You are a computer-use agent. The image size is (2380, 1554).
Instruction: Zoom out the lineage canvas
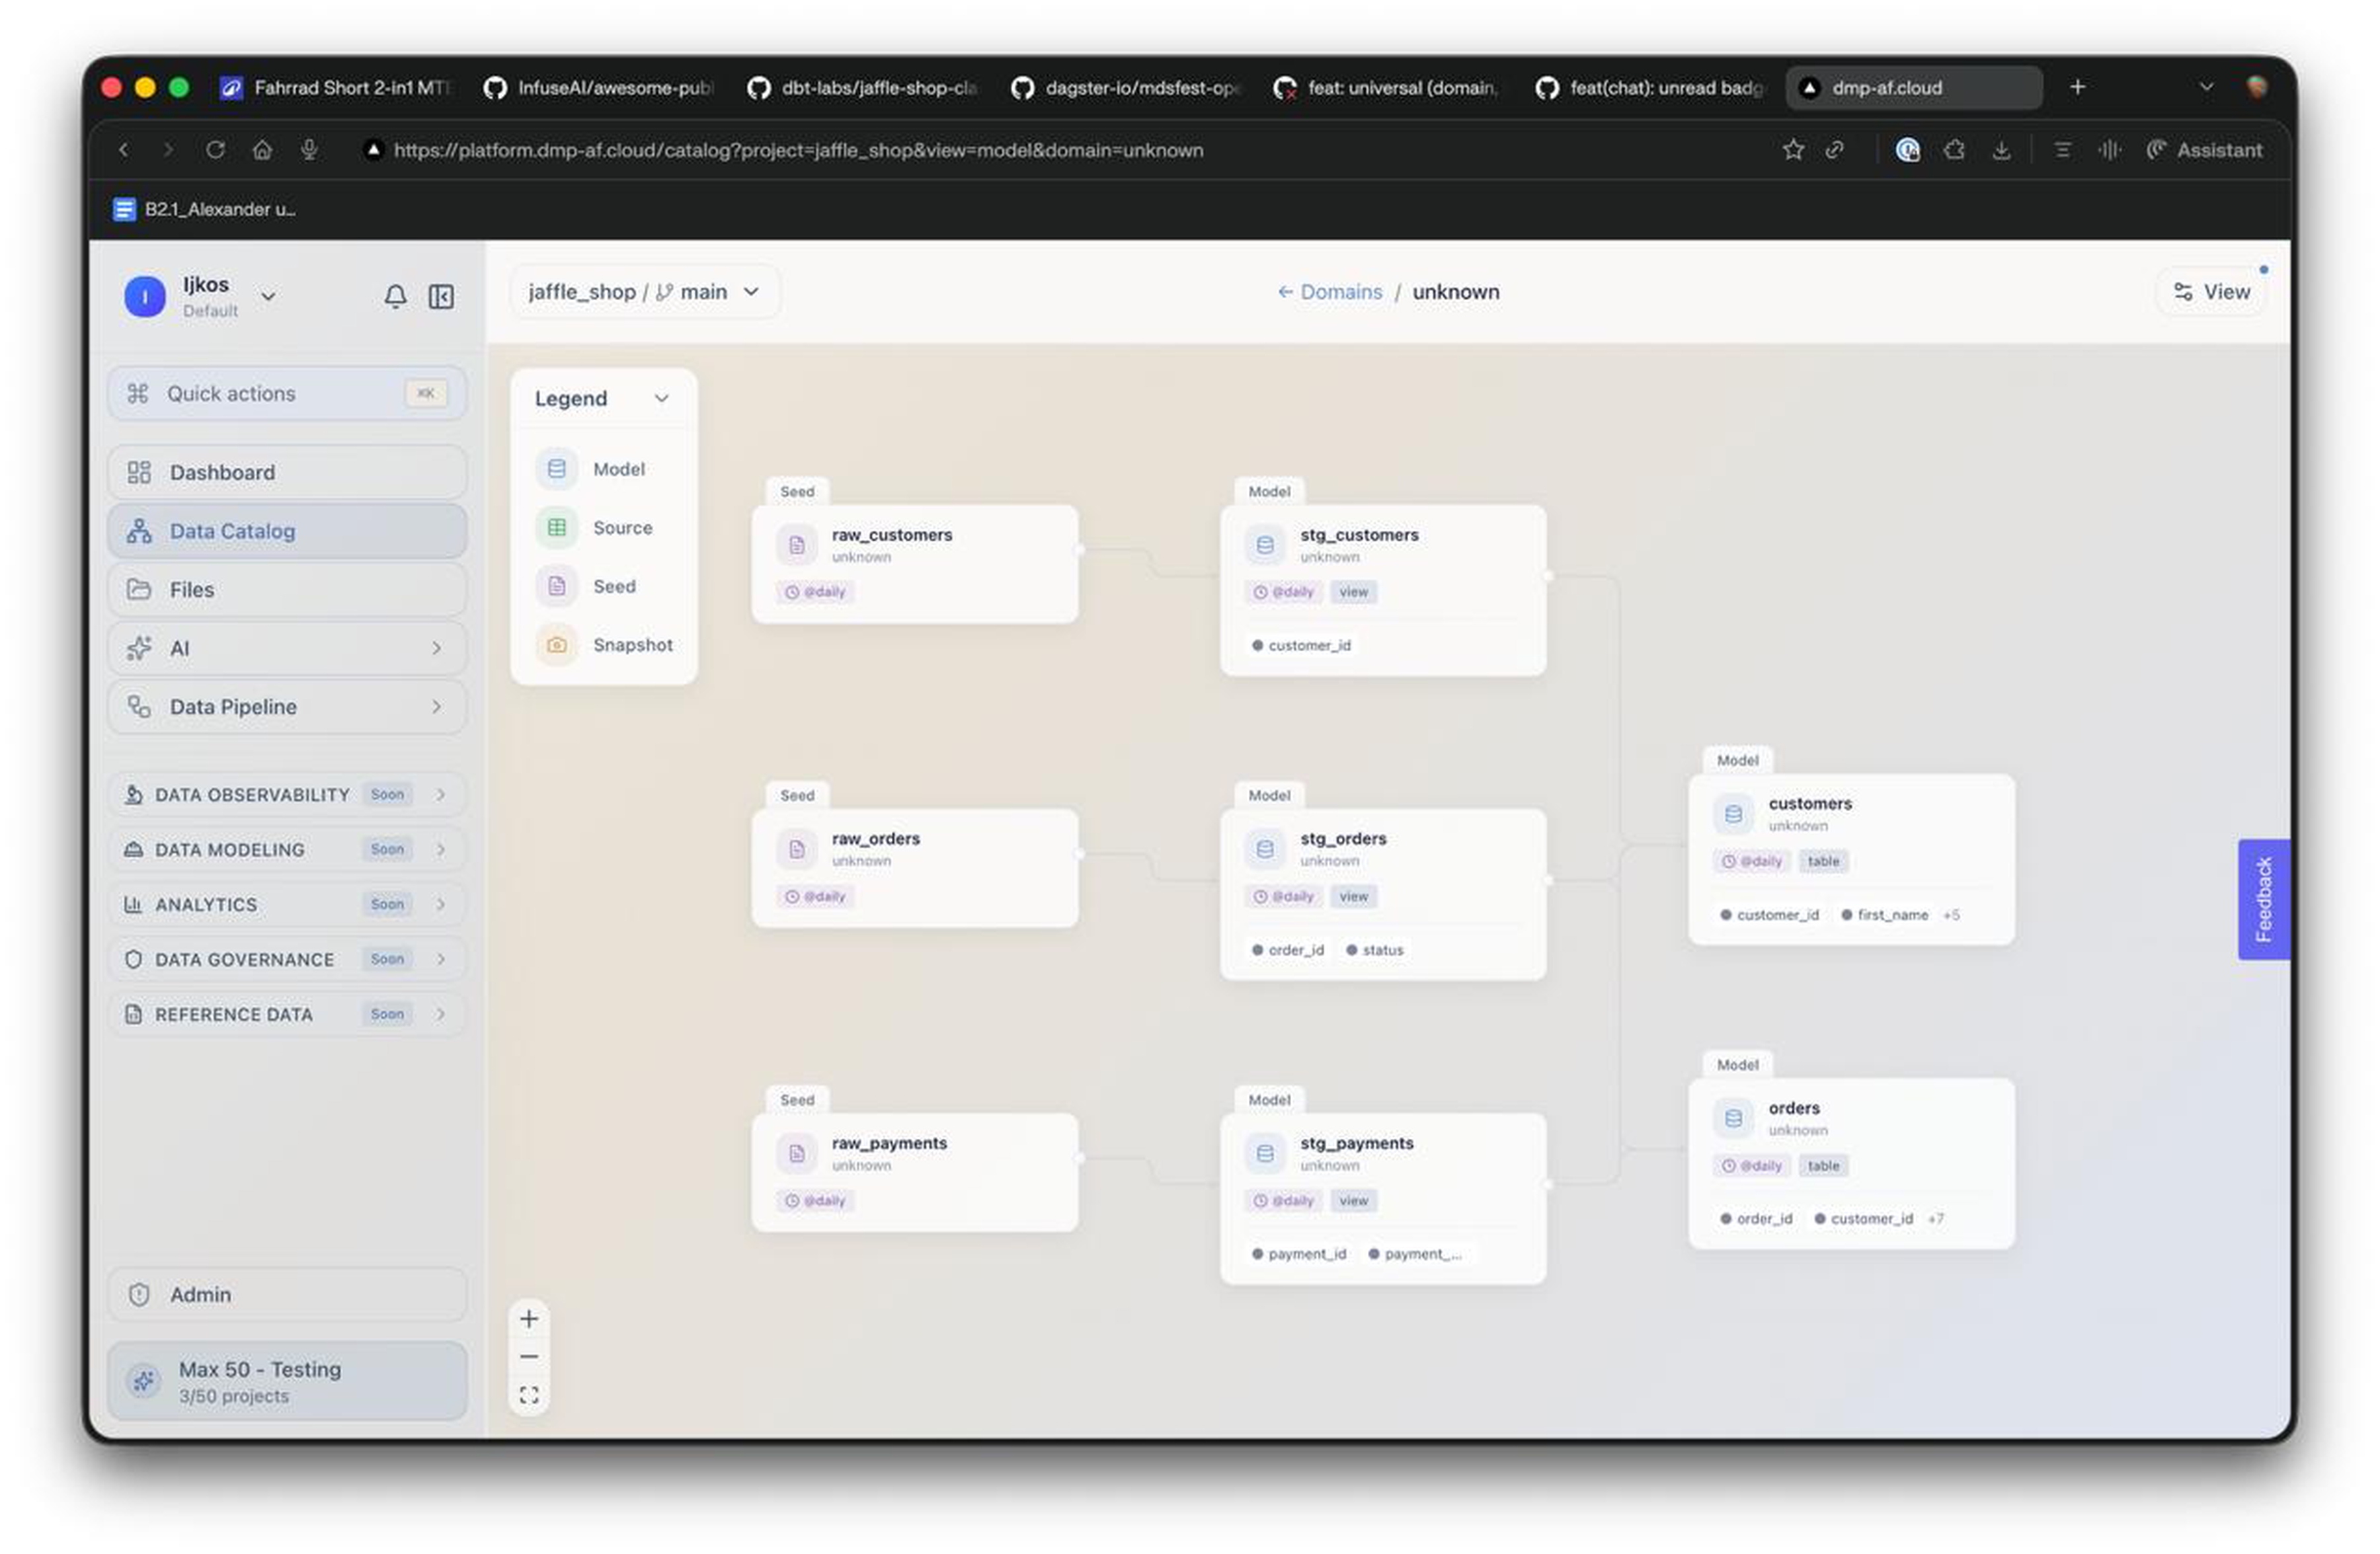[x=529, y=1357]
